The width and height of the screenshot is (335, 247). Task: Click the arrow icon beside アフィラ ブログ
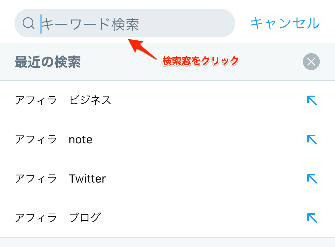(x=312, y=218)
